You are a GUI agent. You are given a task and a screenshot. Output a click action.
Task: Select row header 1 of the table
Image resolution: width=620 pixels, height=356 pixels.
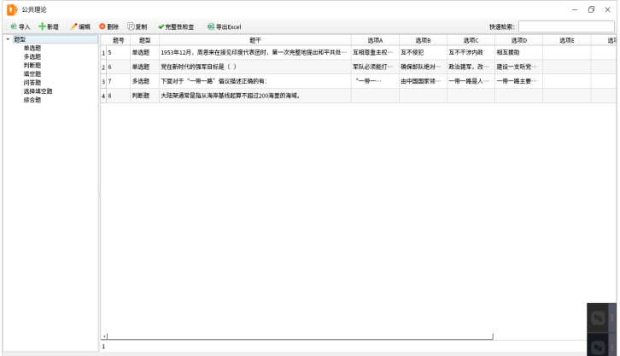(x=103, y=53)
